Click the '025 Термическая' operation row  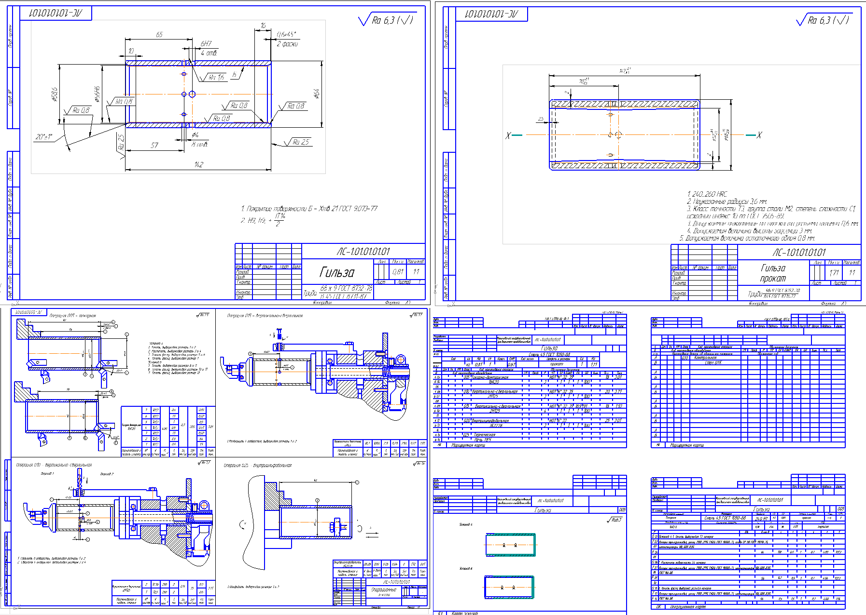tap(479, 435)
